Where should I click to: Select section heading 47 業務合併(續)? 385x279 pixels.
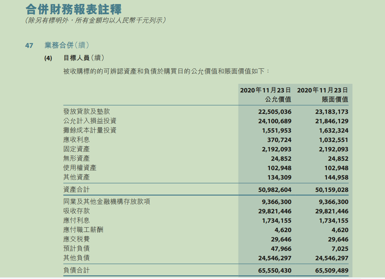57,45
